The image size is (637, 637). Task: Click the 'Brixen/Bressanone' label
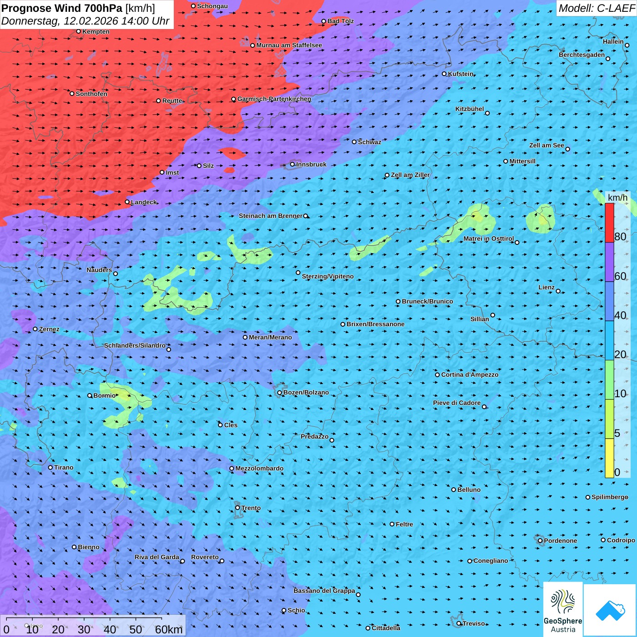coord(375,324)
